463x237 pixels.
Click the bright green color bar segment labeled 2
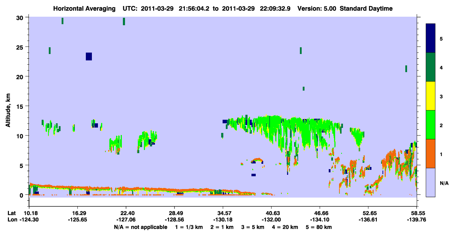pyautogui.click(x=431, y=125)
